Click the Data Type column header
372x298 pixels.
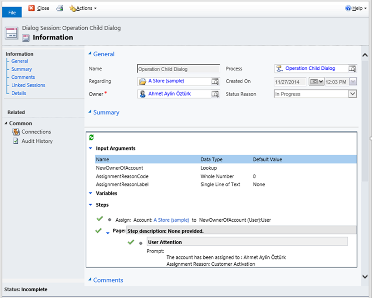click(211, 159)
